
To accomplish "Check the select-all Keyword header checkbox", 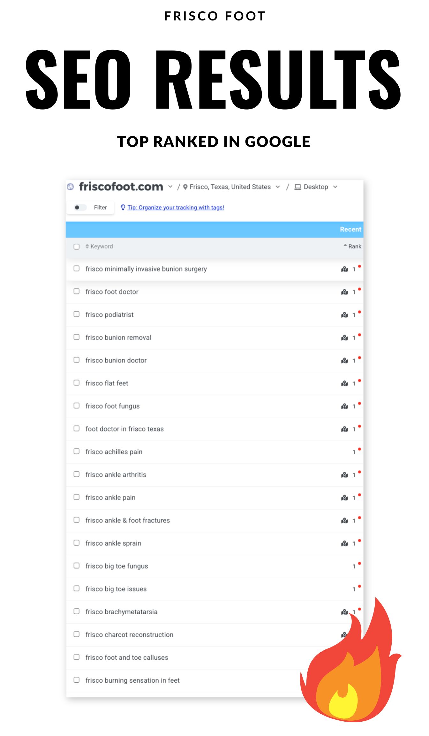I will point(77,247).
